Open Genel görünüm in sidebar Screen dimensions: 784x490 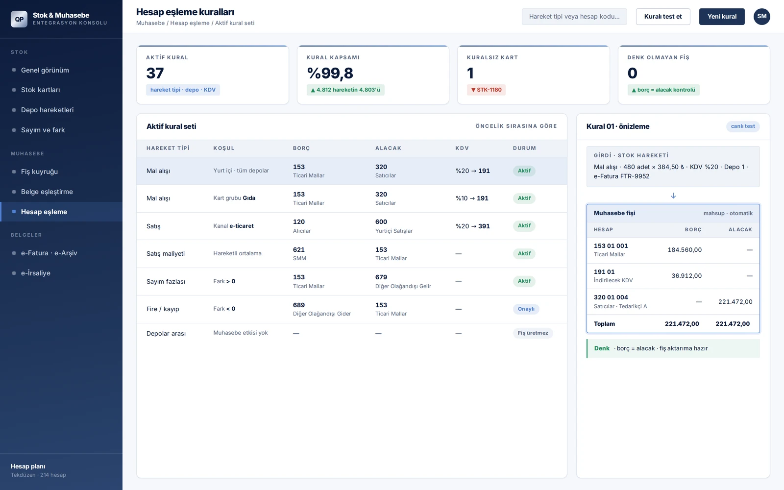tap(61, 70)
